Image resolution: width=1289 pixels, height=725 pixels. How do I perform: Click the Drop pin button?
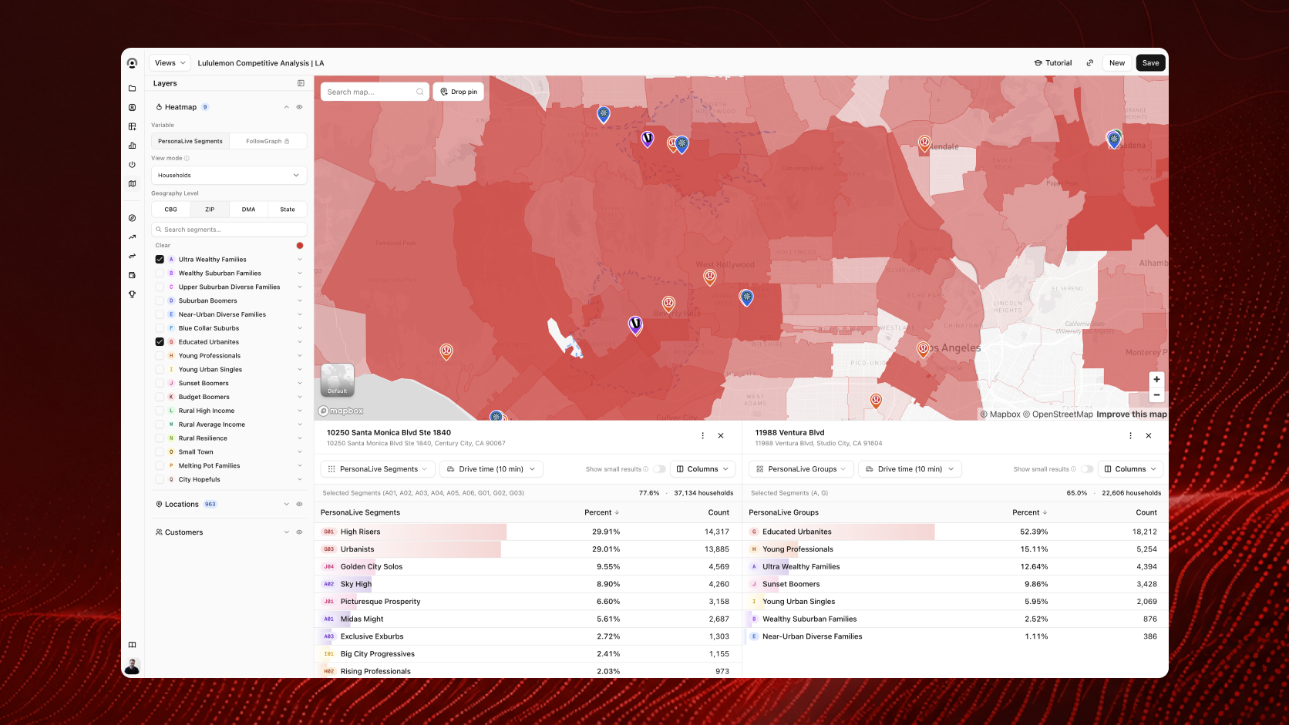459,92
